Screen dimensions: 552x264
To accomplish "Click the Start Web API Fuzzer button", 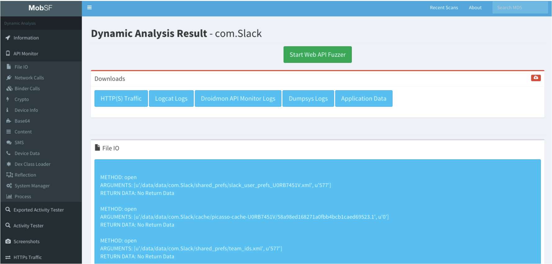I will pos(318,55).
